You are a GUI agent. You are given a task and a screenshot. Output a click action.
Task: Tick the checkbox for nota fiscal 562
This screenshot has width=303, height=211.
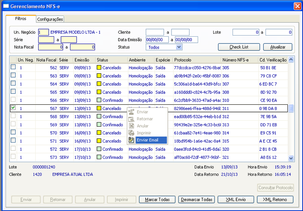13,67
